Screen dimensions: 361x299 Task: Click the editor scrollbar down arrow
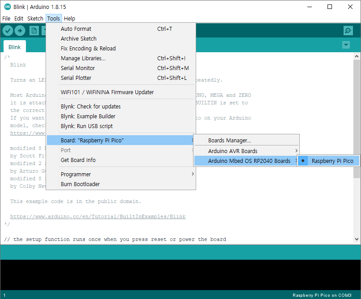point(357,239)
